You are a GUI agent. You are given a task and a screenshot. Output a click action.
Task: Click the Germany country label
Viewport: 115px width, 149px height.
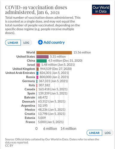pos(29,81)
